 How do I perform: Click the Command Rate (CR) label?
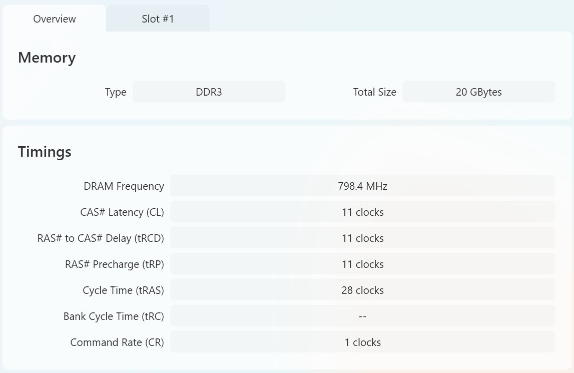click(117, 342)
